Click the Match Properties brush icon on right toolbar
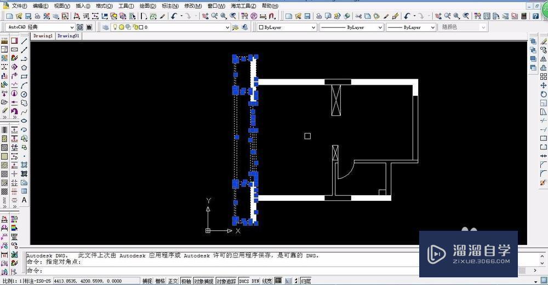 (x=386, y=16)
